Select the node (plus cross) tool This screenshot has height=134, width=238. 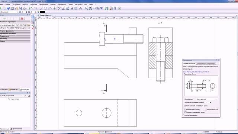[54, 8]
